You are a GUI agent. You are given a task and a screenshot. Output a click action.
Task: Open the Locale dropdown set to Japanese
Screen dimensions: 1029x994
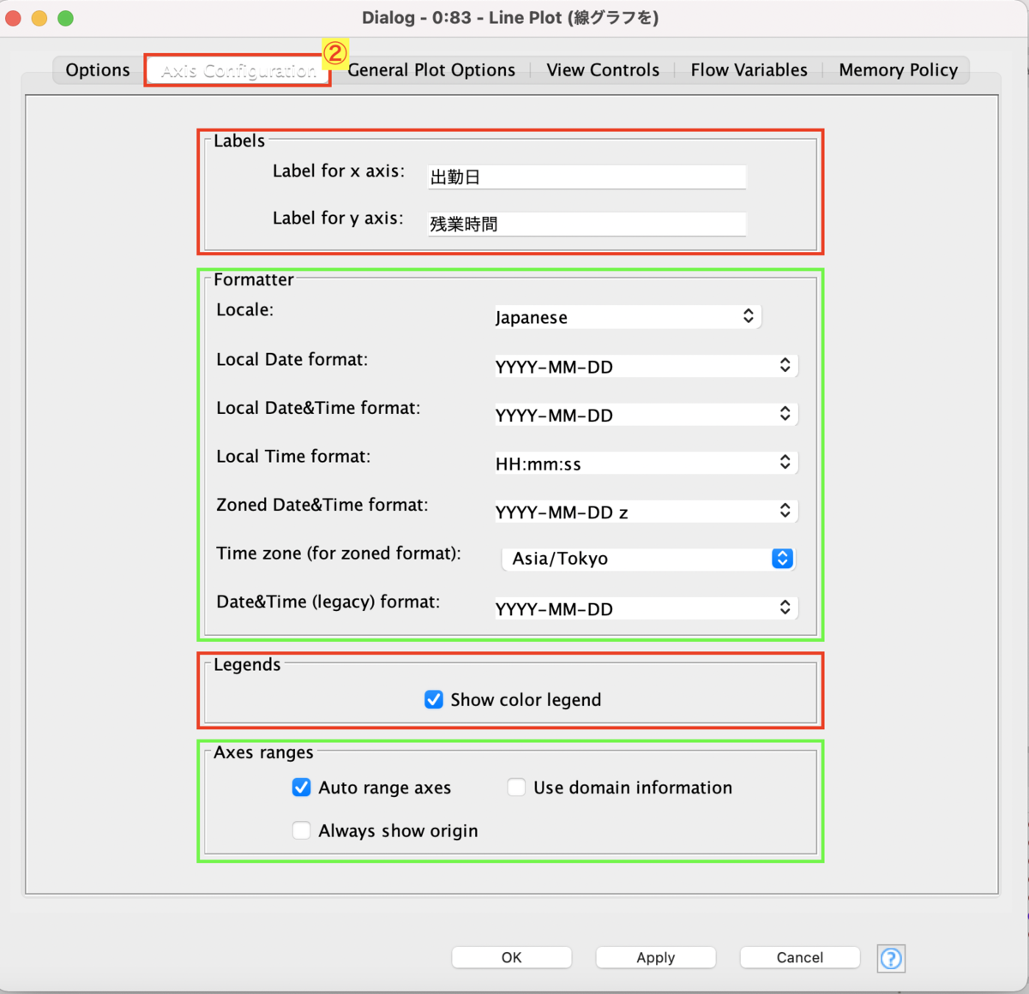[628, 317]
